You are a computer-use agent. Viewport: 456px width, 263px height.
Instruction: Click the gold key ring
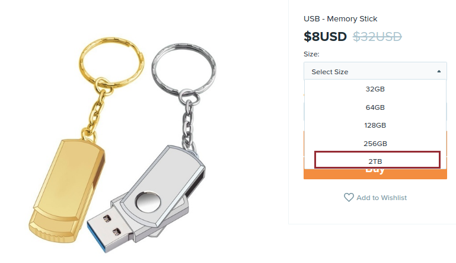pyautogui.click(x=111, y=61)
